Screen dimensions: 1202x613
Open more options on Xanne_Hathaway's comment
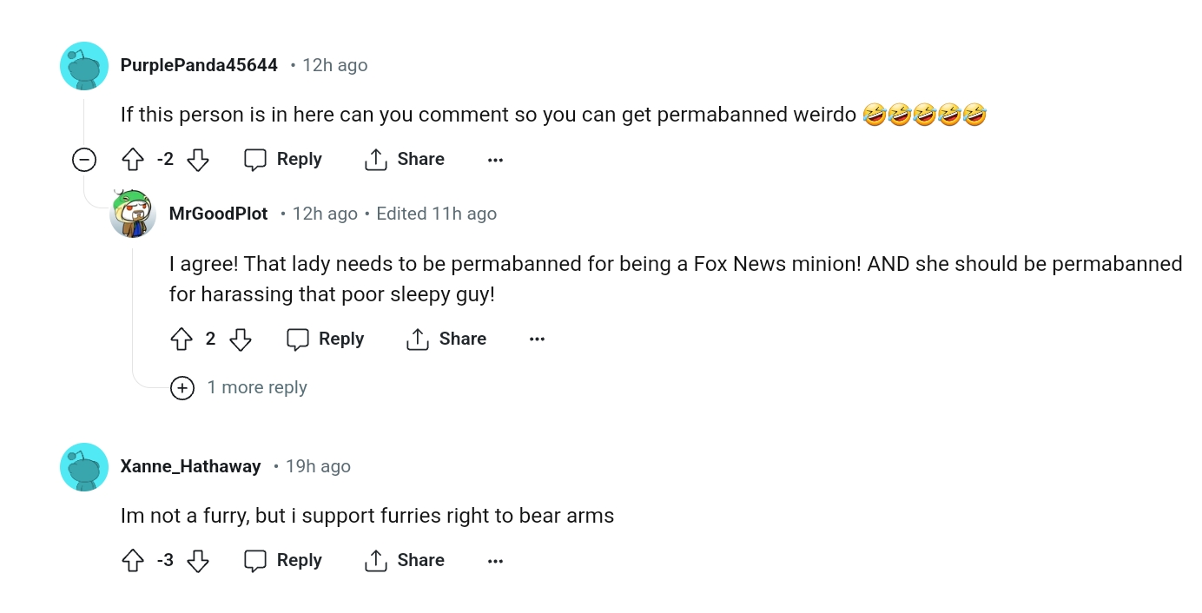(495, 561)
